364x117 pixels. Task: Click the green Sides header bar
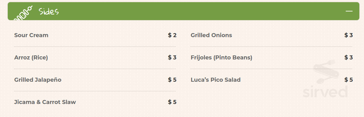(x=183, y=11)
